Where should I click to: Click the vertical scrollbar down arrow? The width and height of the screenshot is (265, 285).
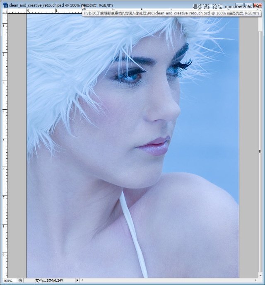(x=260, y=275)
